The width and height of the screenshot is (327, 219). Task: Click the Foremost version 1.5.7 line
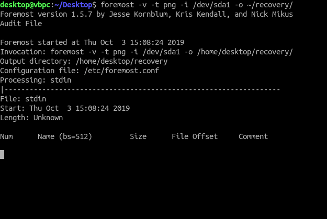[x=146, y=14]
